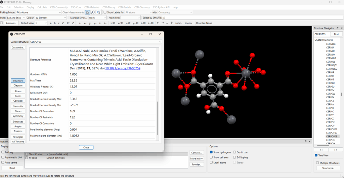Enable the Show cell axes checkbox
This screenshot has height=178, width=344.
point(211,157)
